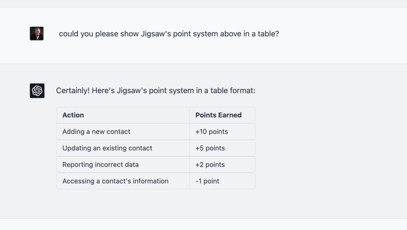
Task: Select the 'Adding a new contact' cell
Action: tap(123, 132)
